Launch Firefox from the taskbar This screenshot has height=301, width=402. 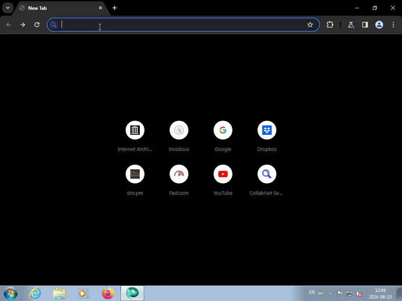click(x=108, y=293)
